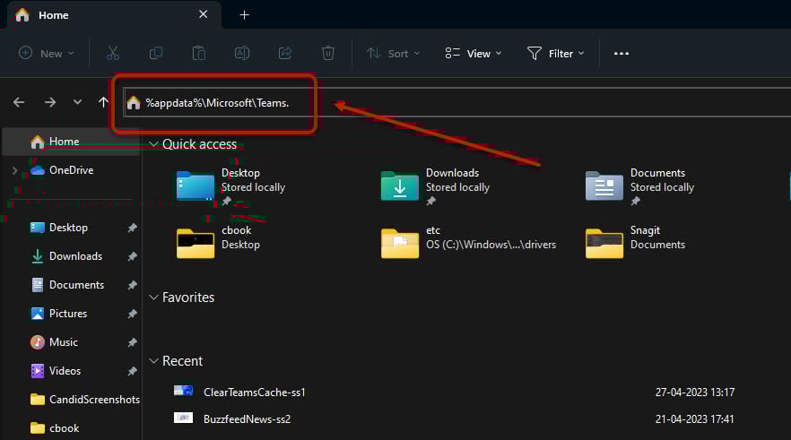Collapse the Quick access section

point(154,144)
